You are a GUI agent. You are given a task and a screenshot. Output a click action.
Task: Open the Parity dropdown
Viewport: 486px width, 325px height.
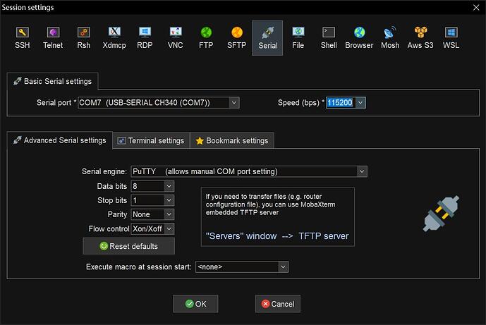(x=169, y=214)
